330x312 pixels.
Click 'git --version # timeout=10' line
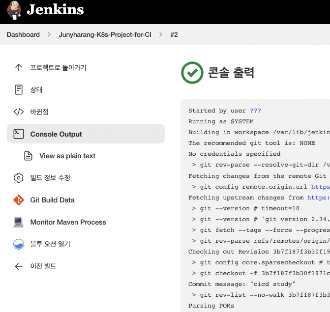coord(245,208)
